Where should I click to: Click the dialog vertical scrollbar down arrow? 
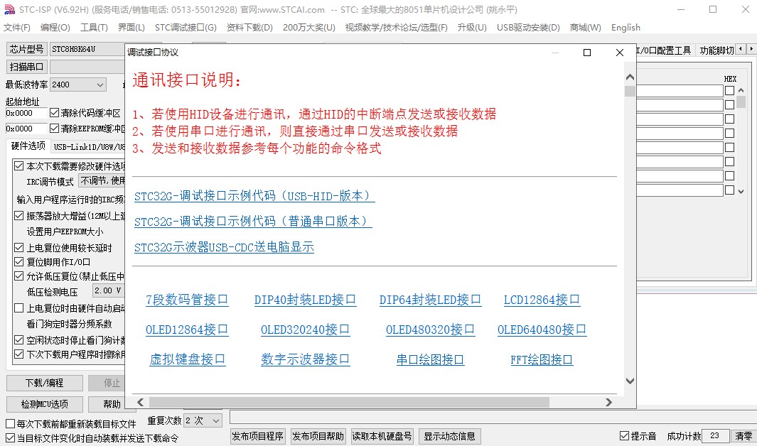click(x=630, y=381)
